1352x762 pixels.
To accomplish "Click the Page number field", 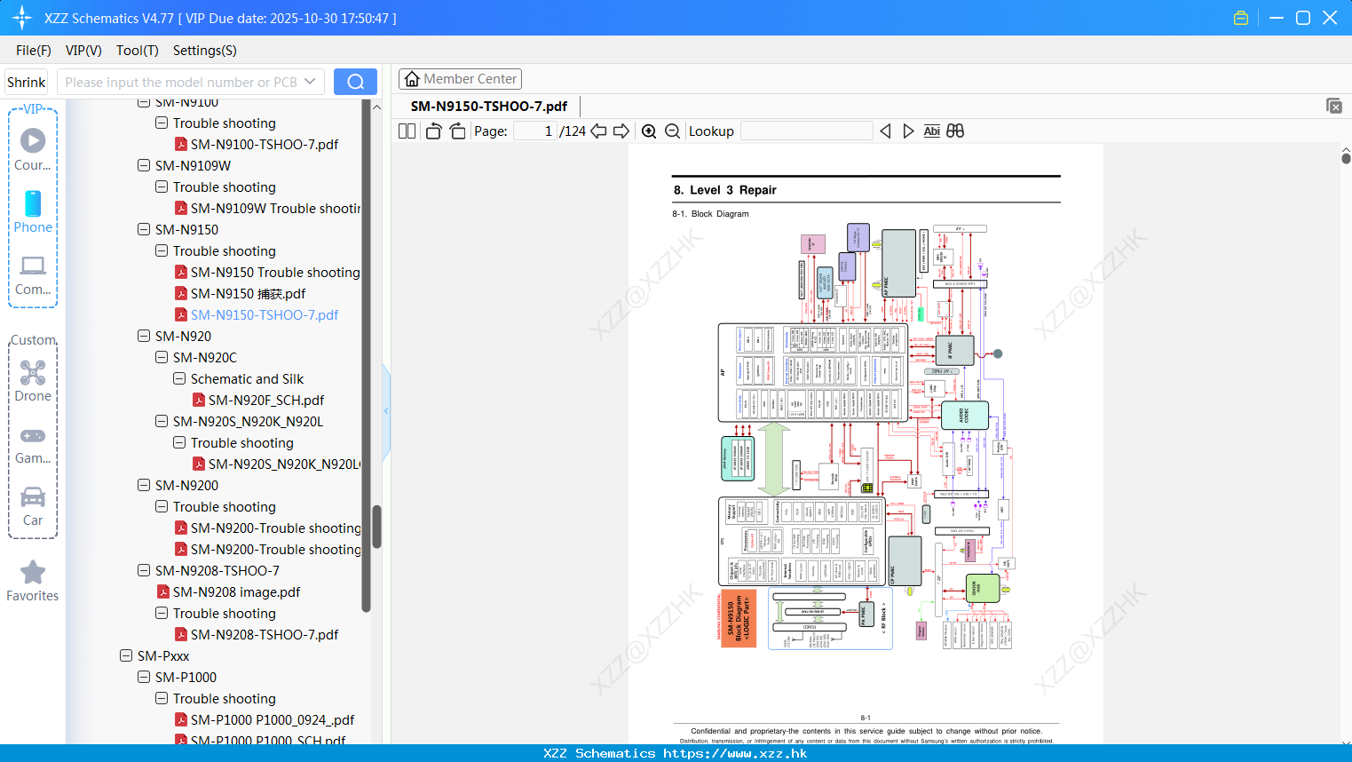I will 535,131.
